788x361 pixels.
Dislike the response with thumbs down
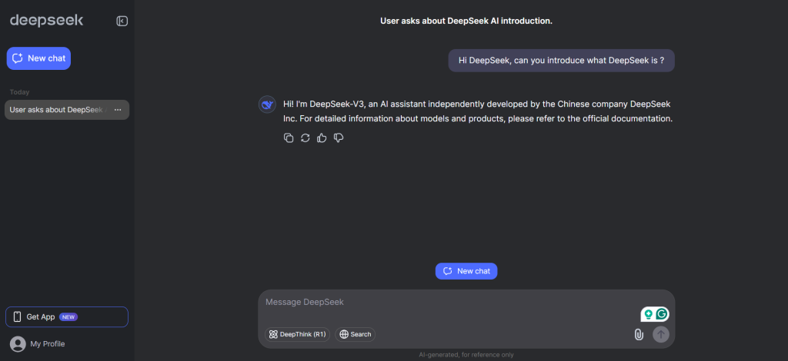point(339,137)
